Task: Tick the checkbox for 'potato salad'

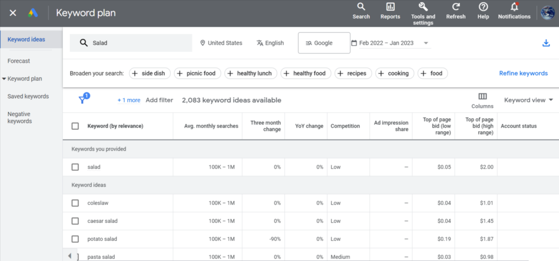Action: pos(75,239)
